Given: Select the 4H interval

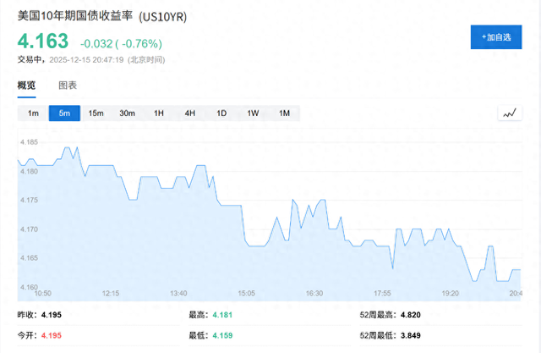Looking at the screenshot, I should coord(190,113).
